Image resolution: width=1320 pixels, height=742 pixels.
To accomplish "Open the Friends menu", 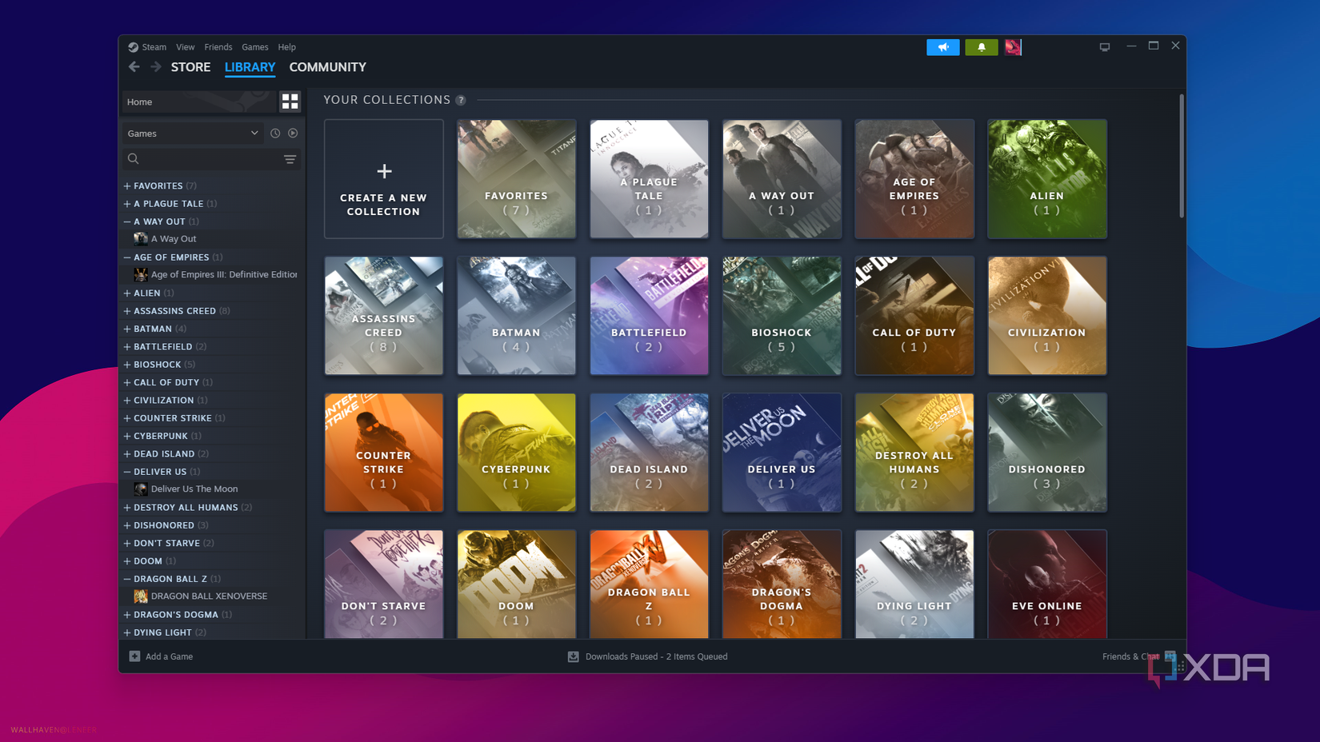I will click(218, 47).
